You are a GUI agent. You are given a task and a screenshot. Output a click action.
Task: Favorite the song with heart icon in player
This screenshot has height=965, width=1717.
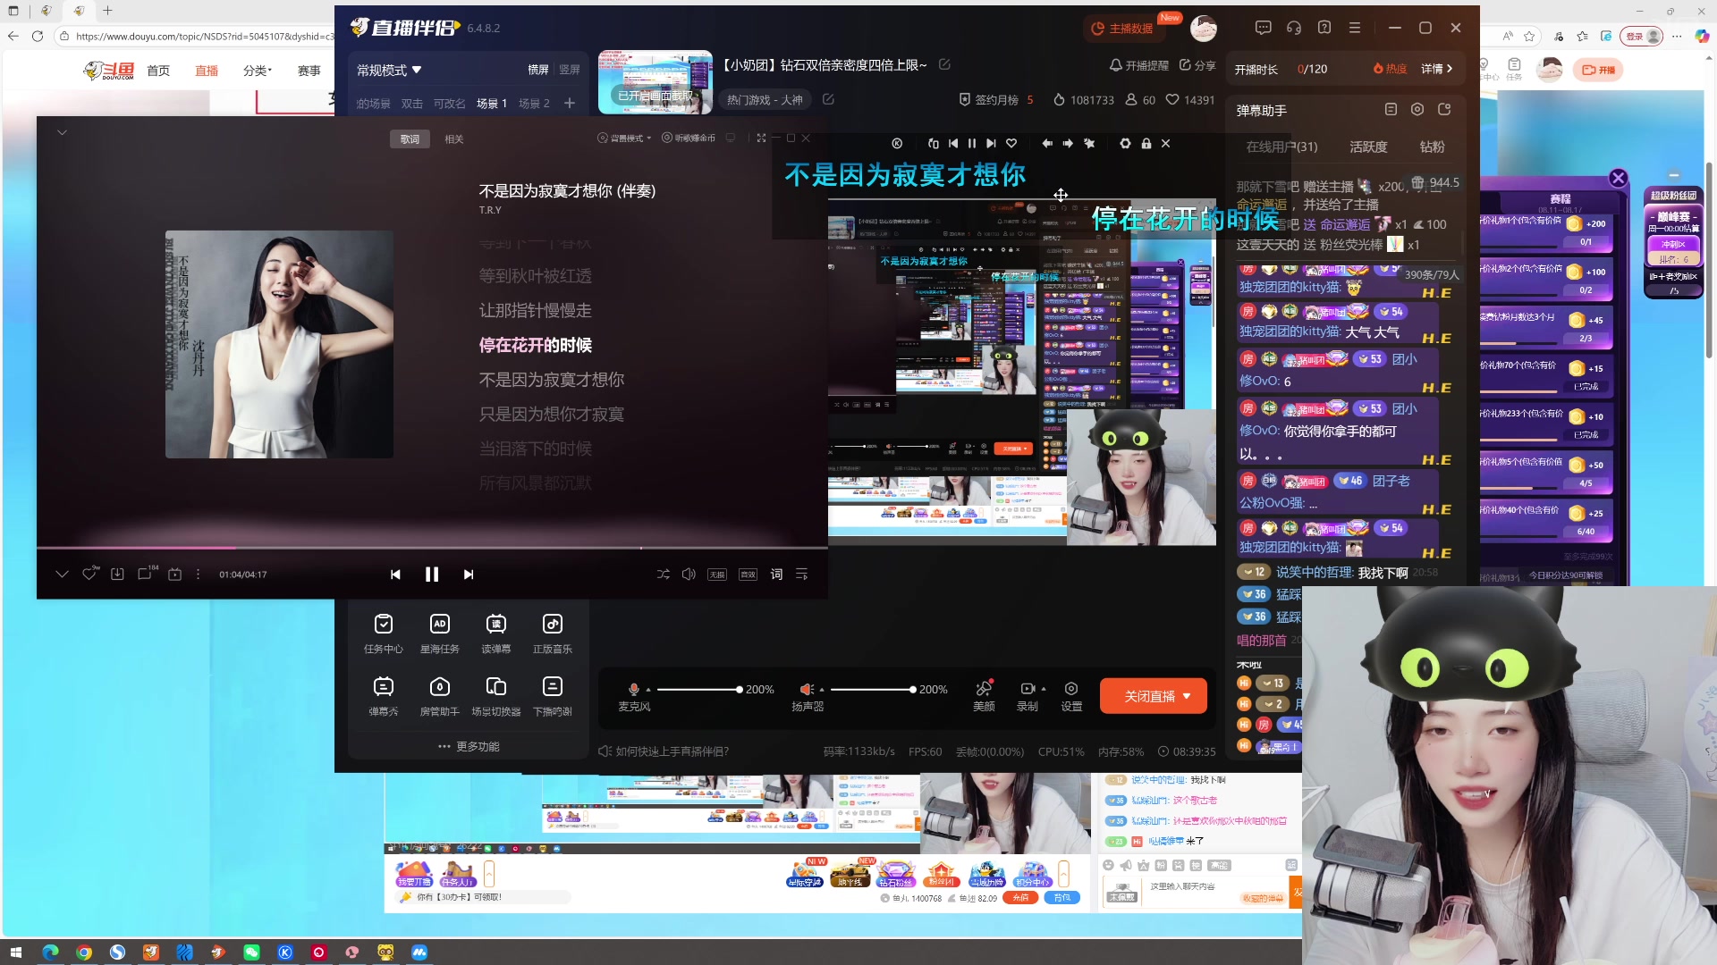click(89, 574)
